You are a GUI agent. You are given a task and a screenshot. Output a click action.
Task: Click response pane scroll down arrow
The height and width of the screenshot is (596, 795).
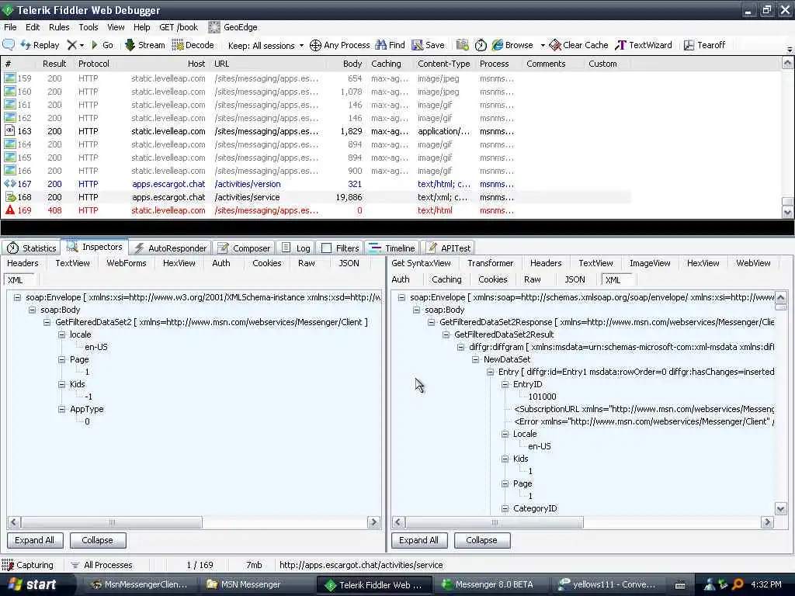[x=781, y=508]
